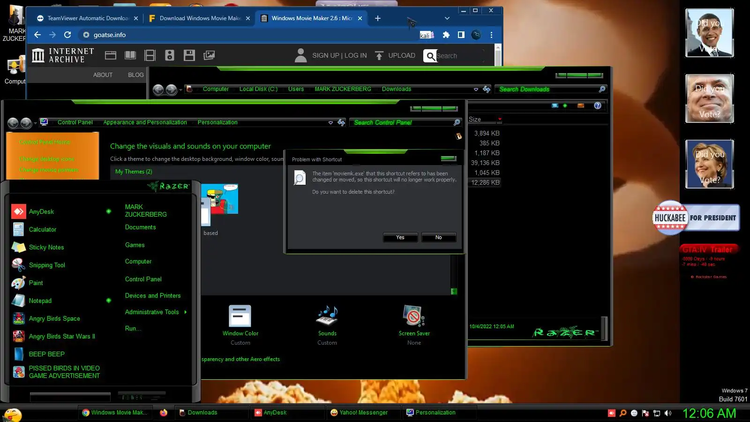This screenshot has width=750, height=422.
Task: Click the Change desktop icons link
Action: point(47,159)
